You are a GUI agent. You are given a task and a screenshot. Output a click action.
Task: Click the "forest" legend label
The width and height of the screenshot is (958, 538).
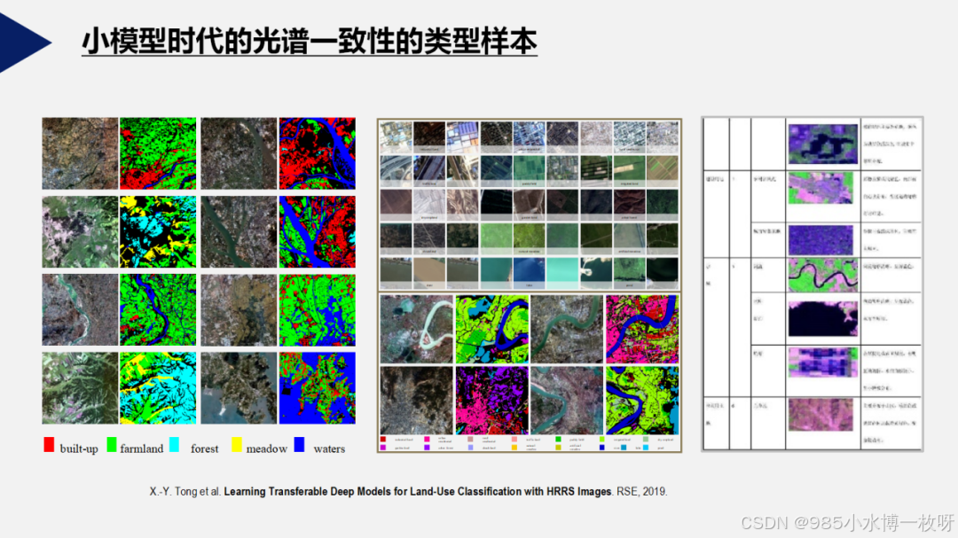point(205,448)
